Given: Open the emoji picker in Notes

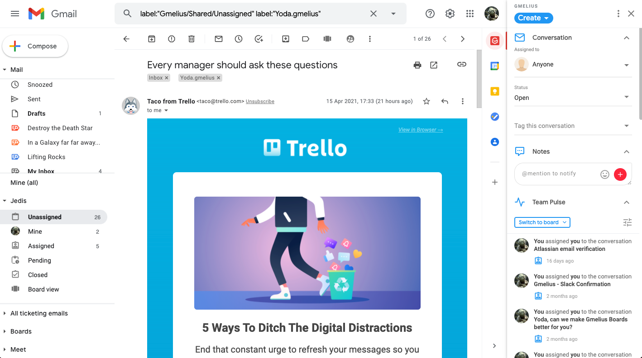Looking at the screenshot, I should [x=605, y=174].
